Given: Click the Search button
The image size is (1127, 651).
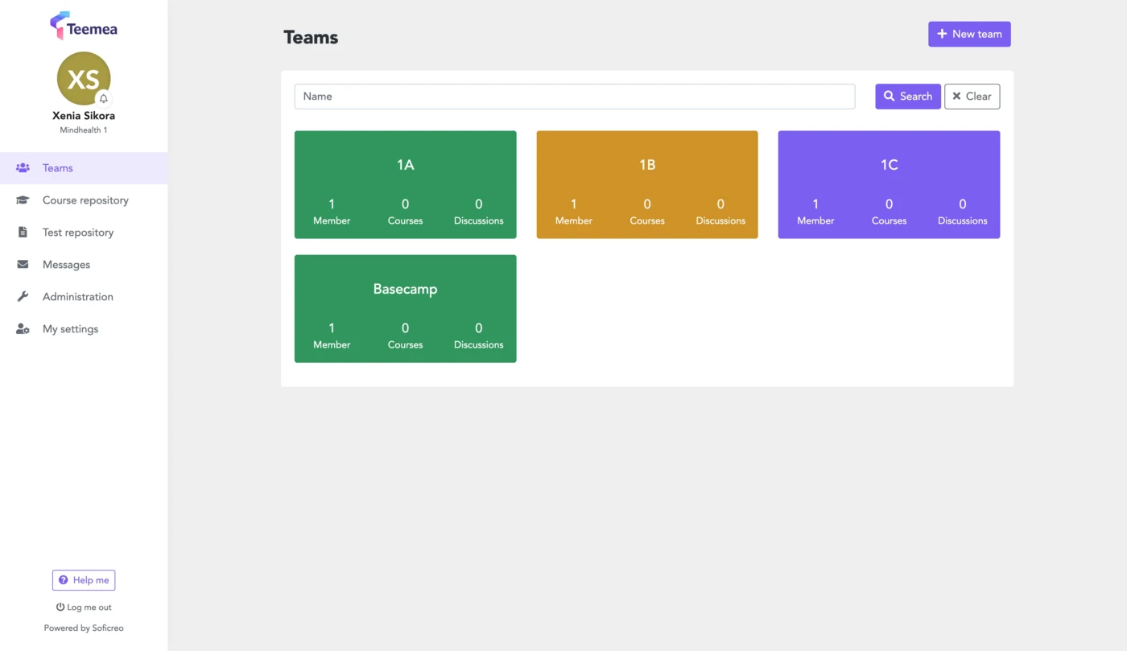Looking at the screenshot, I should (x=908, y=97).
